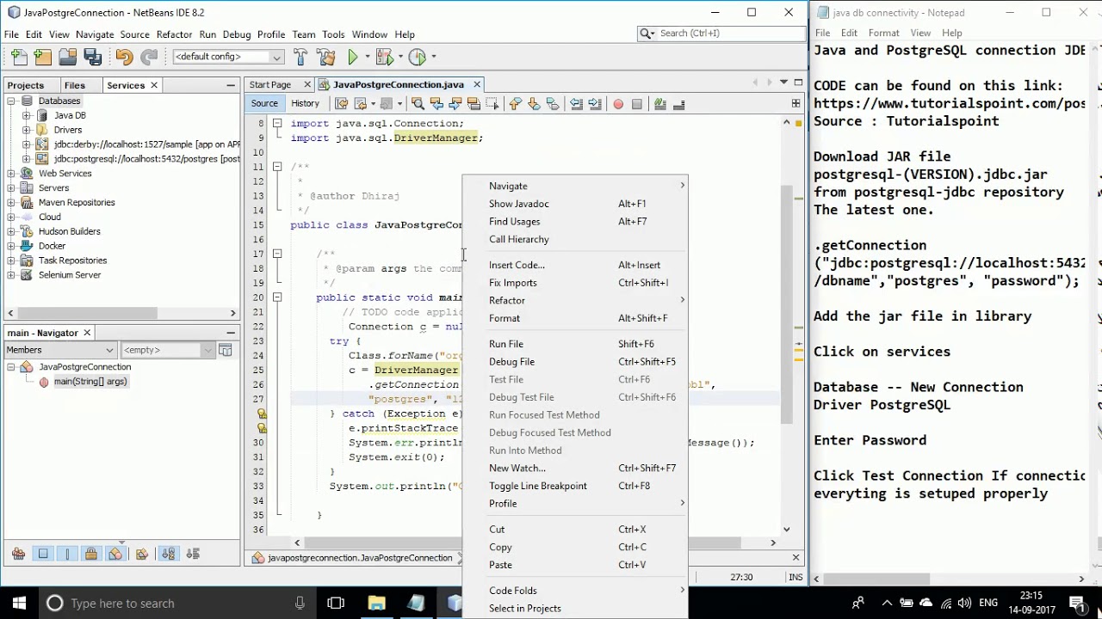This screenshot has height=619, width=1102.
Task: Choose Fix Imports from the context menu
Action: point(575,283)
